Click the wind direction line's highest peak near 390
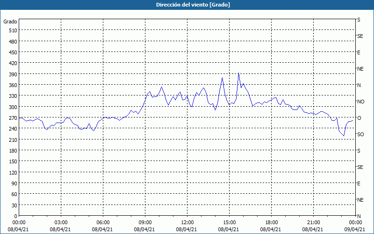The image size is (374, 234). pyautogui.click(x=238, y=73)
